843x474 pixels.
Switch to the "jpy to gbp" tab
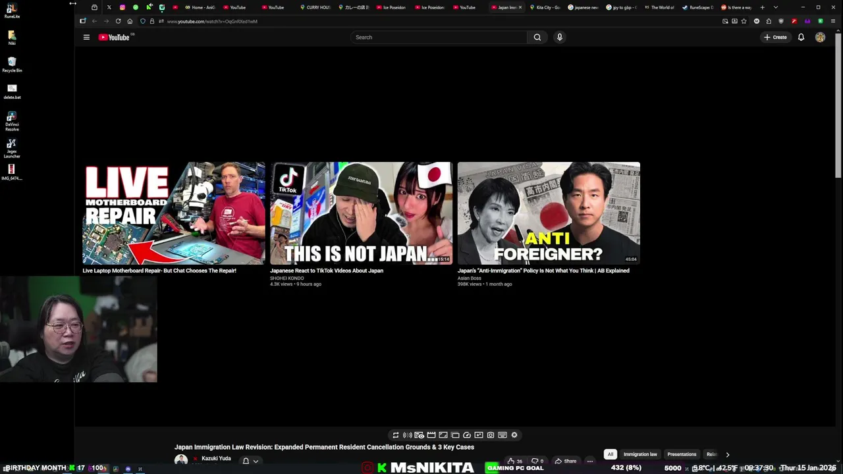(x=622, y=7)
